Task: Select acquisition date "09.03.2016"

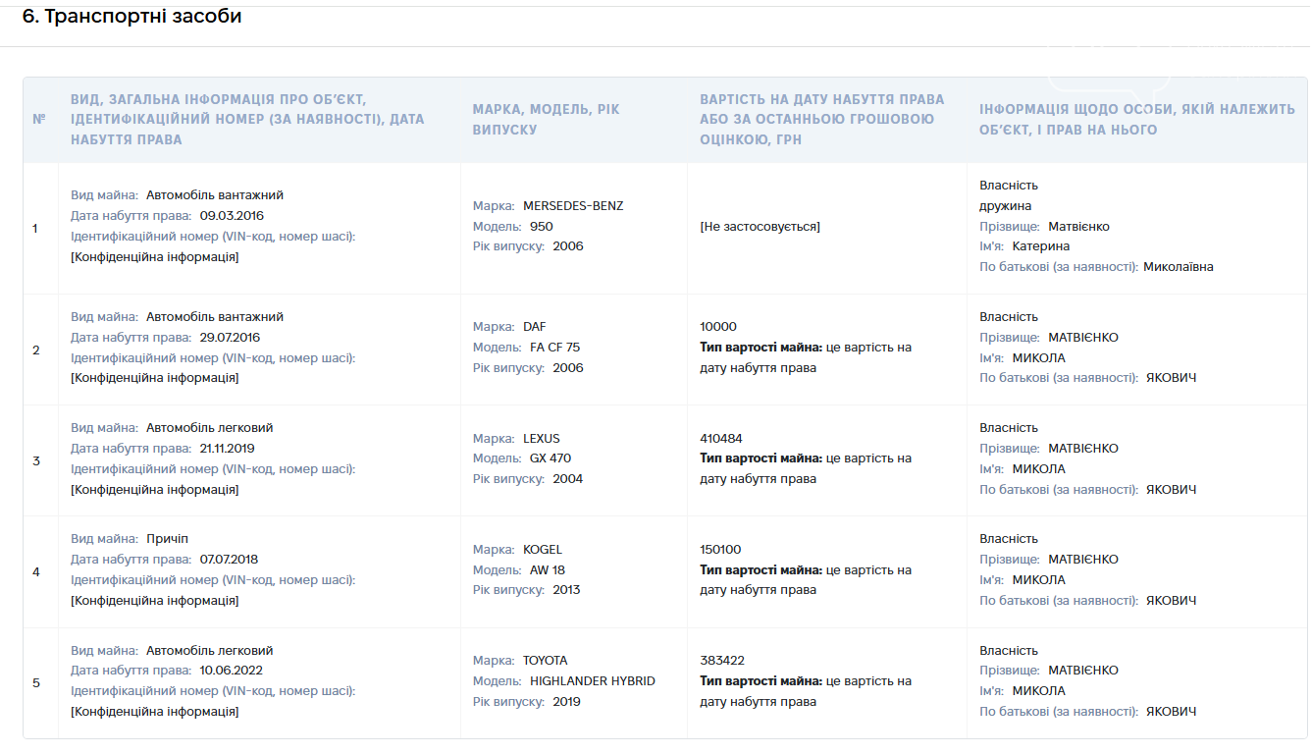Action: coord(232,215)
